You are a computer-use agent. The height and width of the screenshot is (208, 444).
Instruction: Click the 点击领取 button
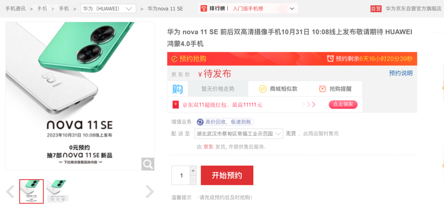tap(343, 104)
